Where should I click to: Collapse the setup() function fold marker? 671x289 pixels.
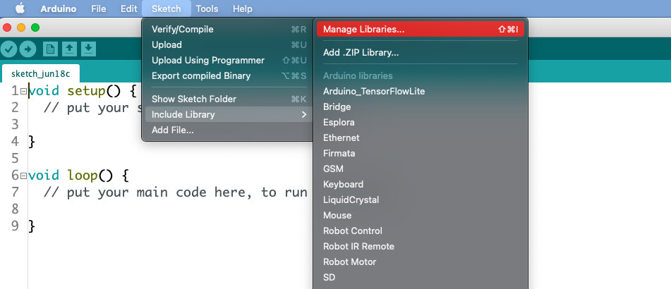[x=24, y=91]
